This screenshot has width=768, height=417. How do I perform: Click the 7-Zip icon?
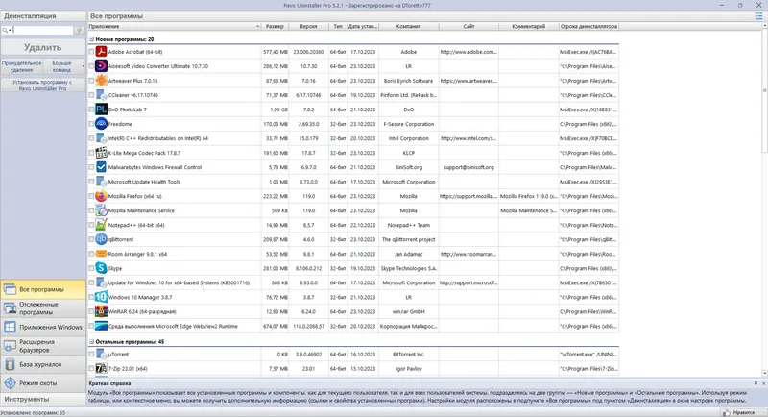coord(101,369)
